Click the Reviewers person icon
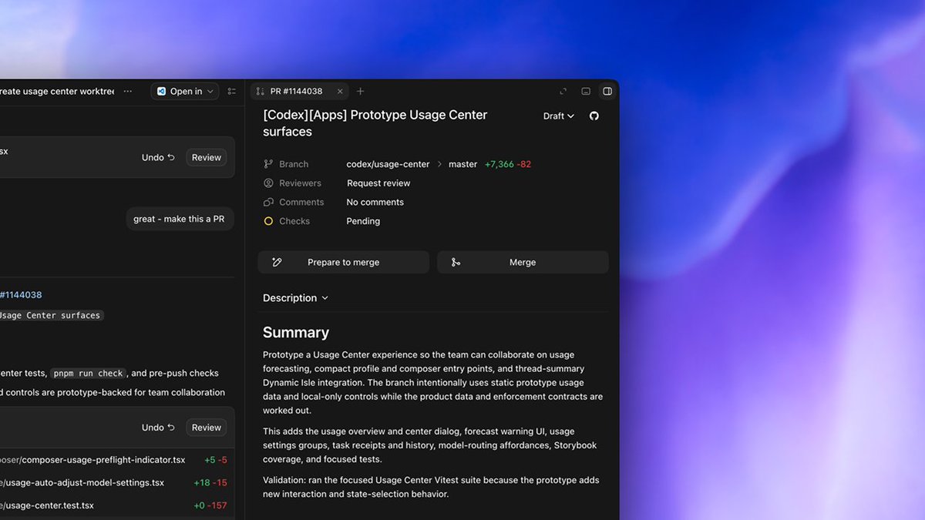This screenshot has height=520, width=925. point(268,183)
